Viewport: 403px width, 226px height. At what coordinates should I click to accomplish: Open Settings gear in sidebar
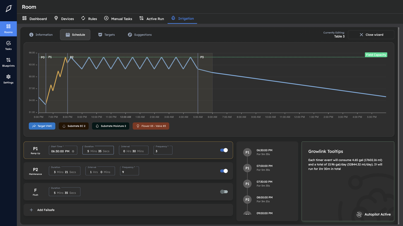point(8,79)
